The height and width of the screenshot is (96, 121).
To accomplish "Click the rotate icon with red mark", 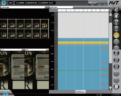I will pyautogui.click(x=116, y=29).
